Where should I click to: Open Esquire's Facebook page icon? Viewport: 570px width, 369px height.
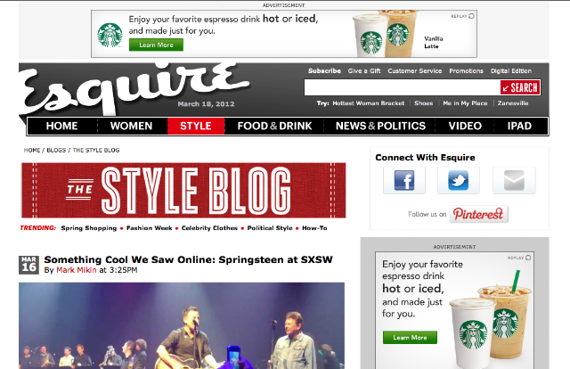pos(403,181)
